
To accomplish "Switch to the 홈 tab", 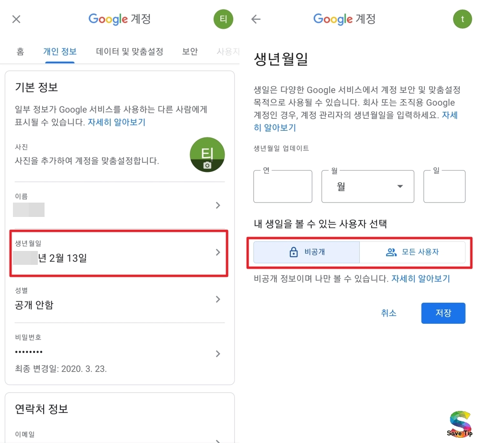I will coord(20,51).
